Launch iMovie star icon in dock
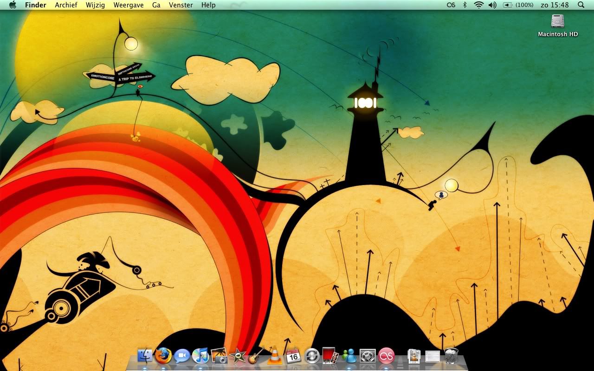 [238, 356]
